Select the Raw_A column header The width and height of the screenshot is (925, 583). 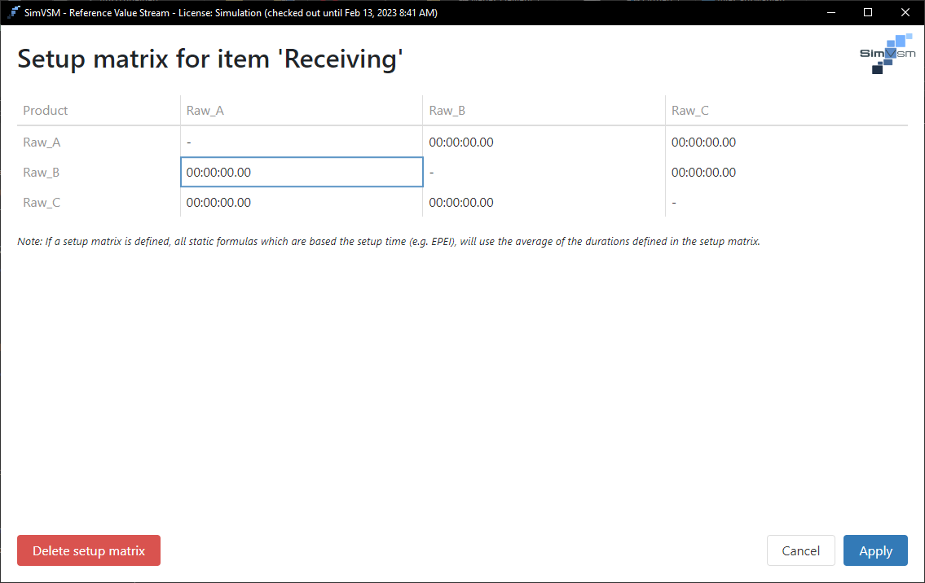205,111
